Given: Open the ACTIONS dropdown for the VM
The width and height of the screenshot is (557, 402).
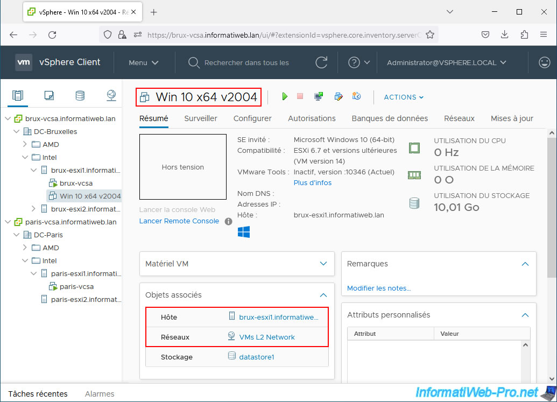Looking at the screenshot, I should (404, 97).
